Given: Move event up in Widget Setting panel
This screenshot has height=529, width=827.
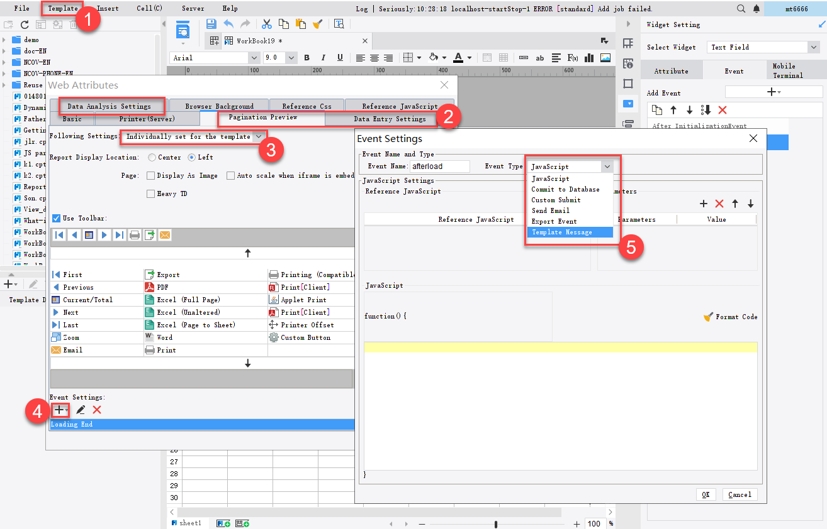Looking at the screenshot, I should pyautogui.click(x=673, y=110).
